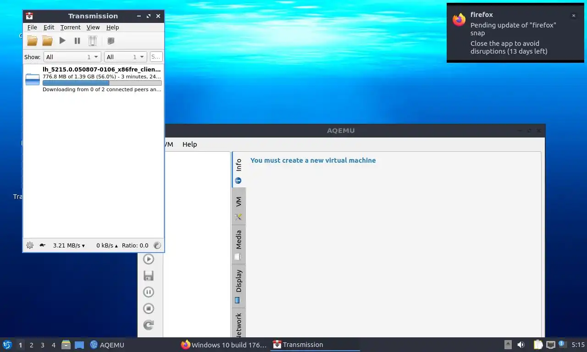Open the LXQt start menu icon
The height and width of the screenshot is (352, 587).
click(x=7, y=345)
